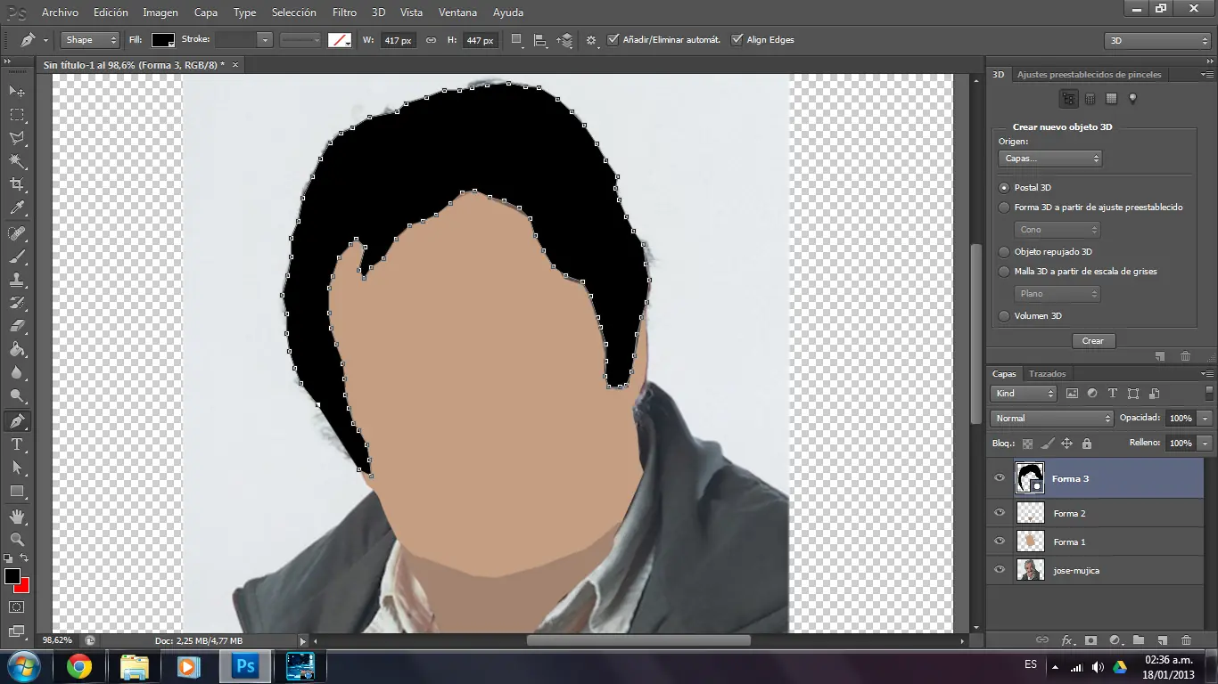
Task: Filter layers by type (T) icon
Action: coord(1112,393)
